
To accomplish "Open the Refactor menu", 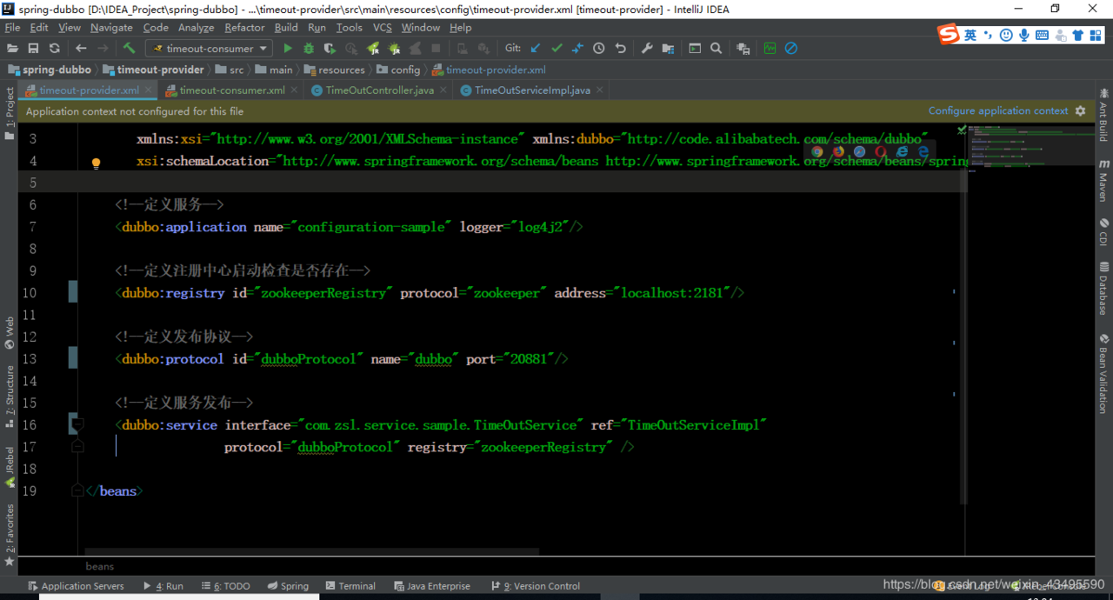I will 245,28.
